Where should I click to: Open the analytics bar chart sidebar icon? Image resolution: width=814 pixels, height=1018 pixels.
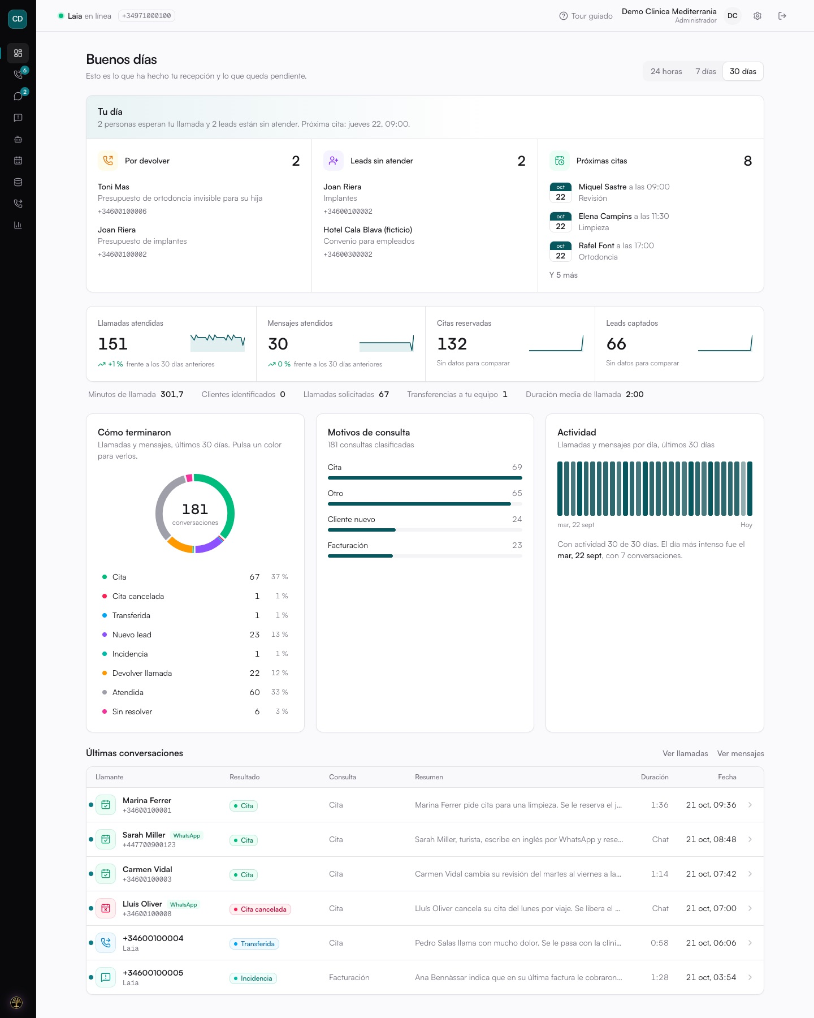[x=18, y=225]
